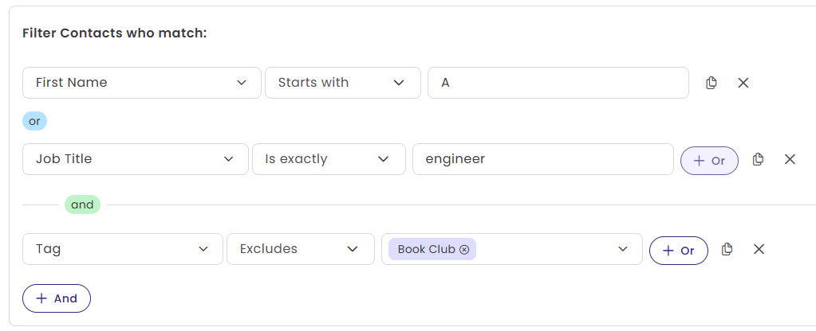Change the Starts with operator dropdown

343,83
